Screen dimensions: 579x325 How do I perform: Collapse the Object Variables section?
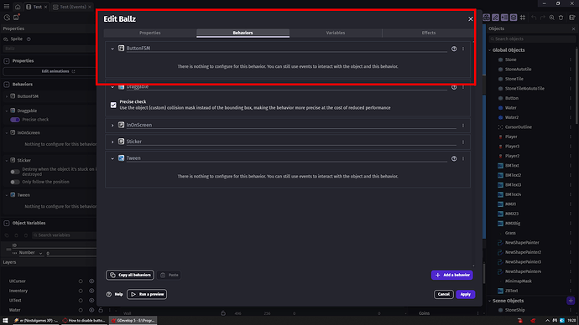[7, 223]
